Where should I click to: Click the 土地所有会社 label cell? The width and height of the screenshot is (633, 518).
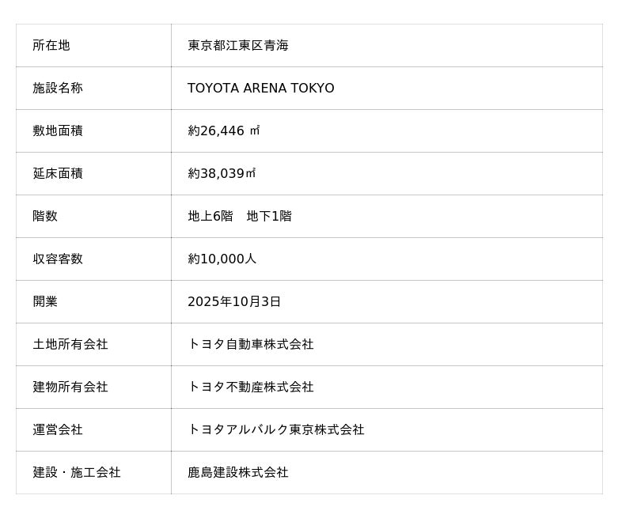point(70,345)
